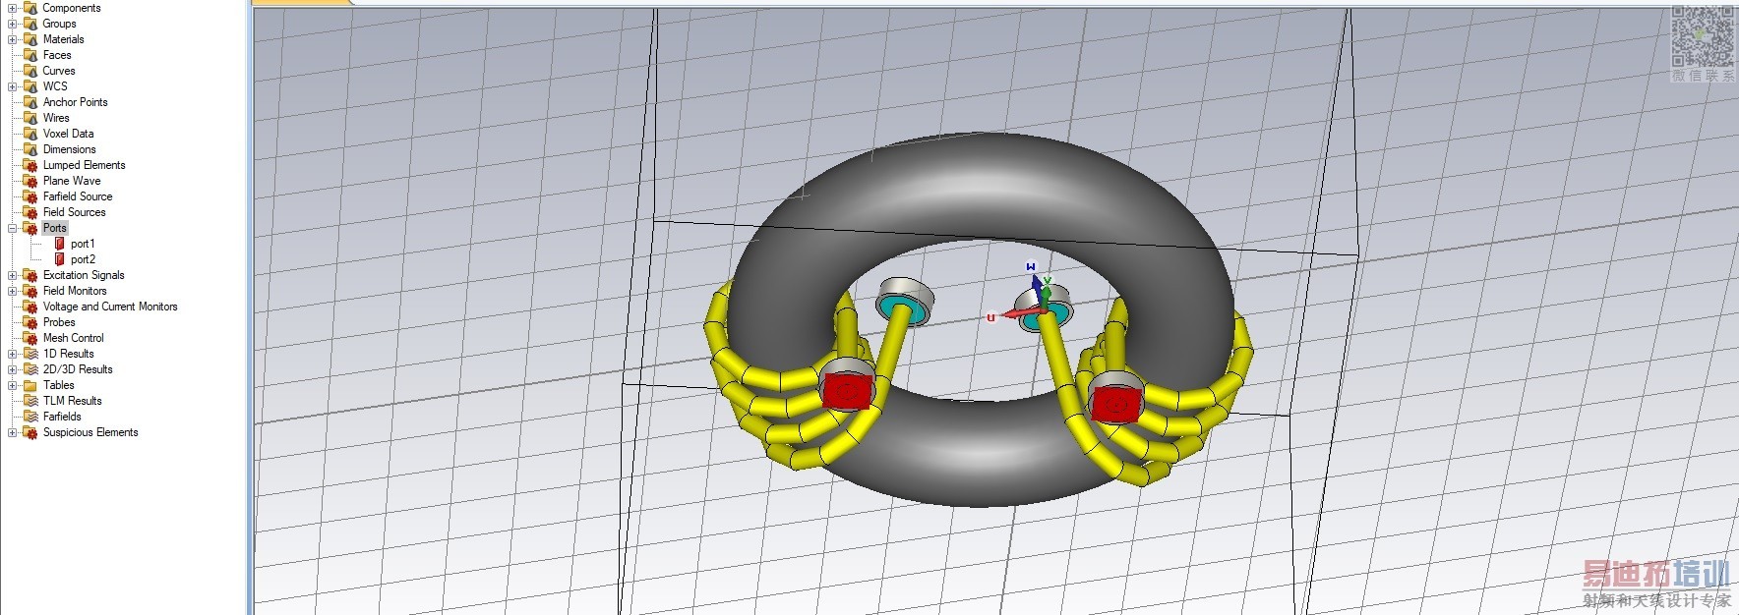The image size is (1739, 615).
Task: Expand the Field Monitors node
Action: pyautogui.click(x=13, y=291)
